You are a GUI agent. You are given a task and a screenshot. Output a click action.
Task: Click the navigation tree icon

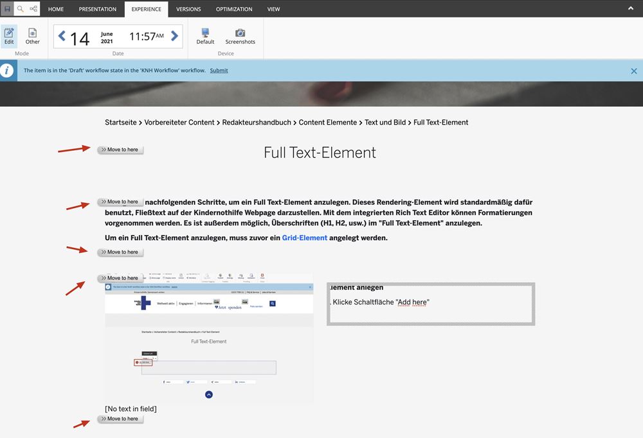33,9
